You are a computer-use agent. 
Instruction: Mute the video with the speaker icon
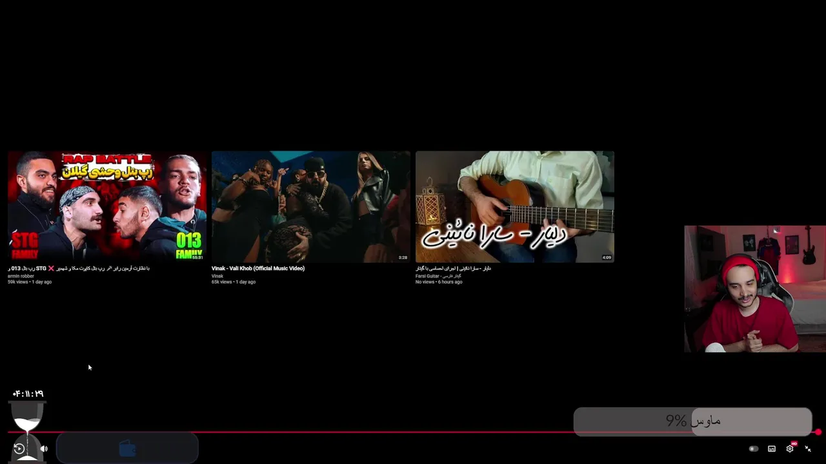44,449
